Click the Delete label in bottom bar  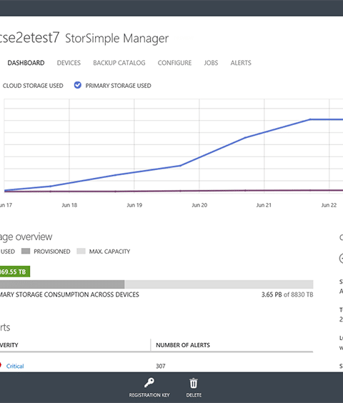(194, 395)
